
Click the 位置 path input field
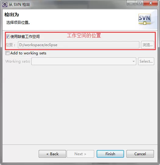coord(79,45)
